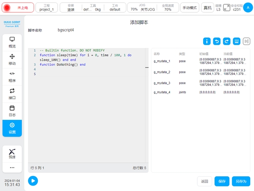Viewport: 254px width, 191px height.
Task: Open the more options ellipsis menu
Action: 12,167
